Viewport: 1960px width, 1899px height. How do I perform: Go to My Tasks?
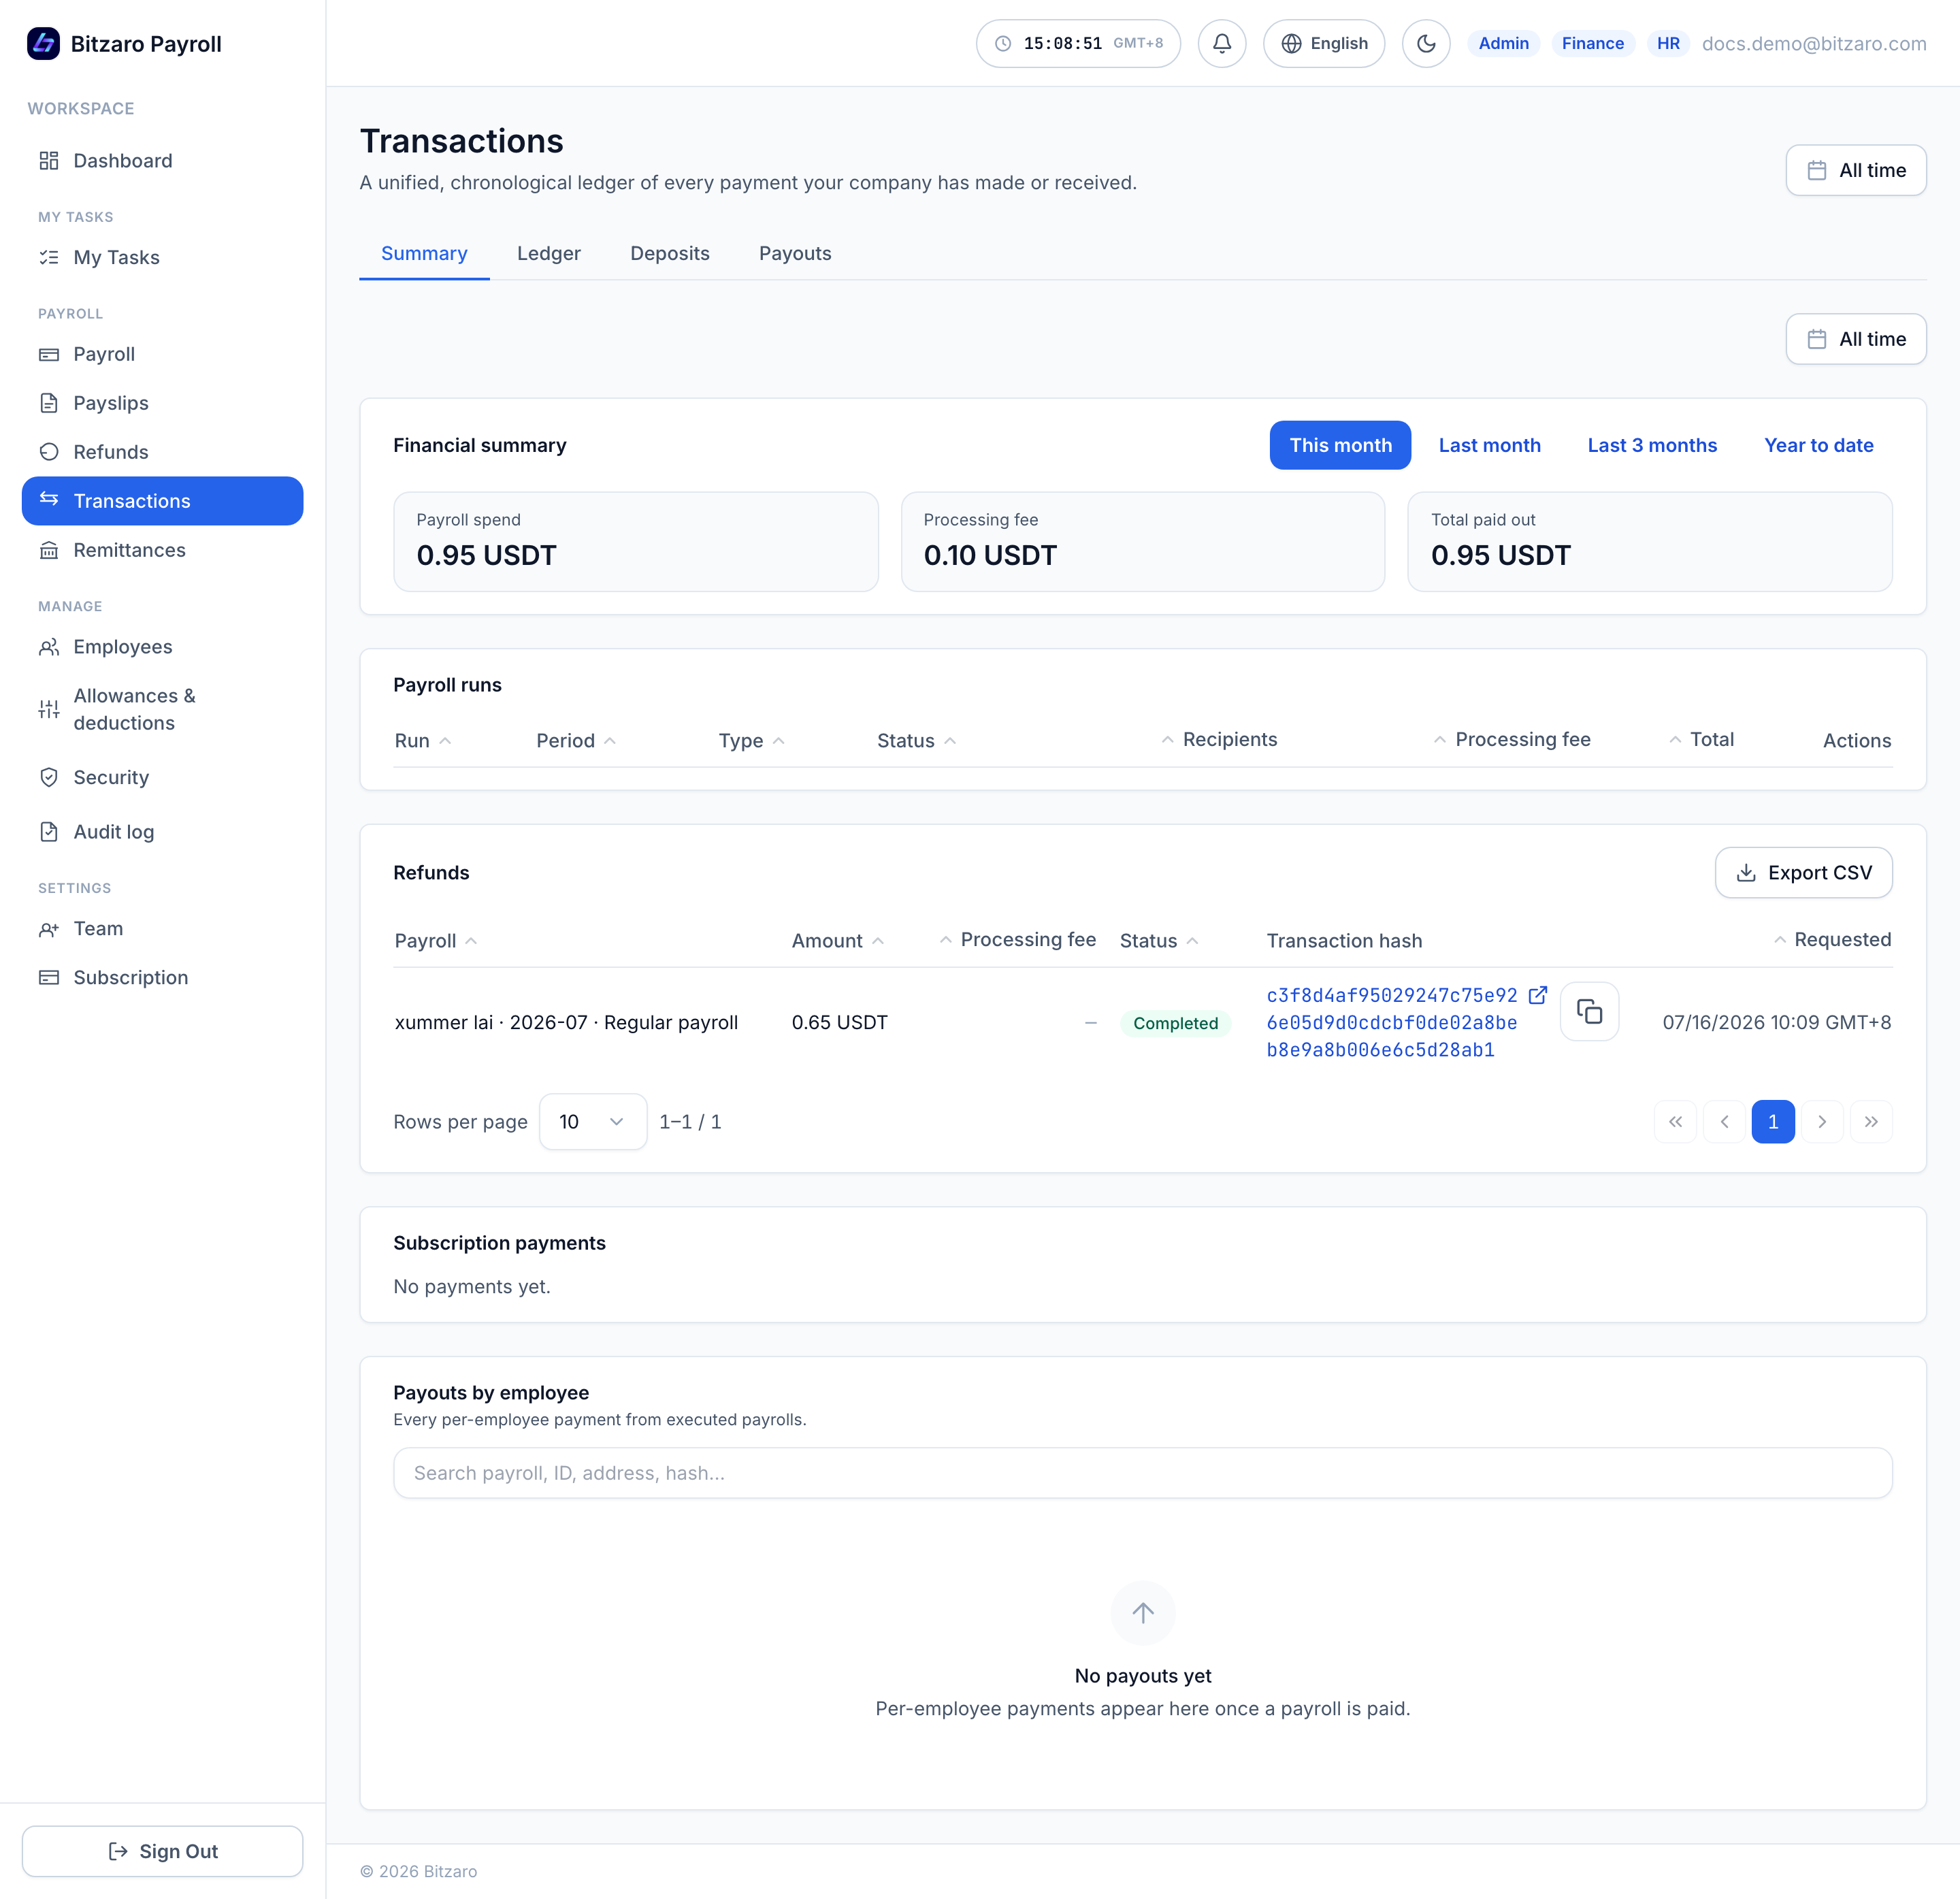click(x=162, y=257)
